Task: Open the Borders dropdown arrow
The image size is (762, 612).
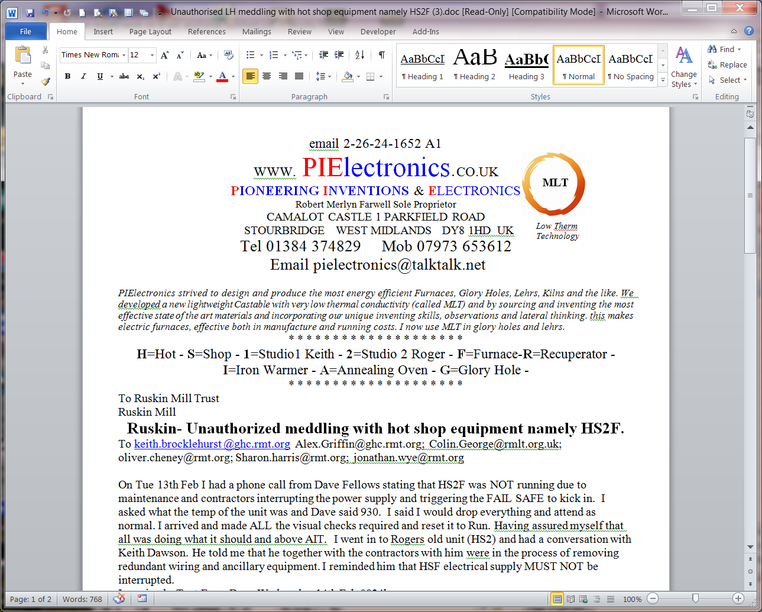Action: coord(381,76)
